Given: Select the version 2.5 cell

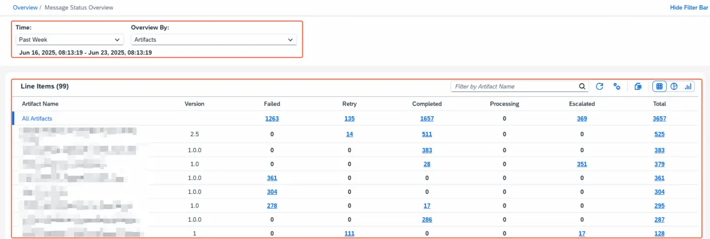Looking at the screenshot, I should click(x=195, y=134).
